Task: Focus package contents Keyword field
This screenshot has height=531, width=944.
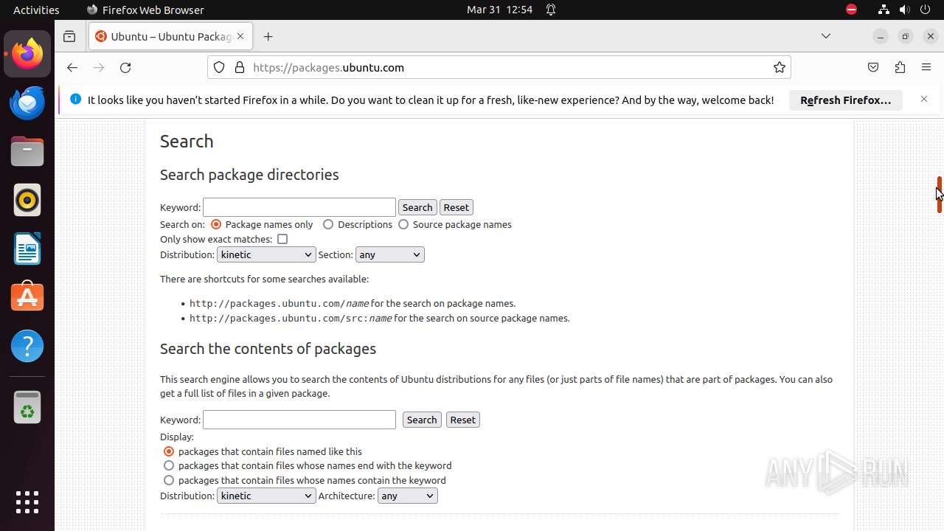Action: [299, 420]
